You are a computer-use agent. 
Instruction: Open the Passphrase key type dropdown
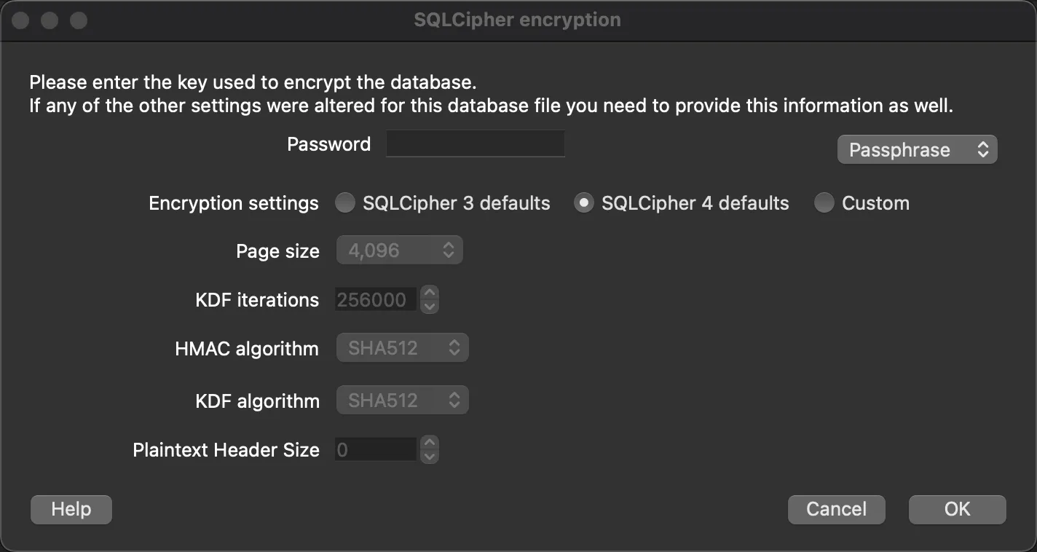(917, 149)
